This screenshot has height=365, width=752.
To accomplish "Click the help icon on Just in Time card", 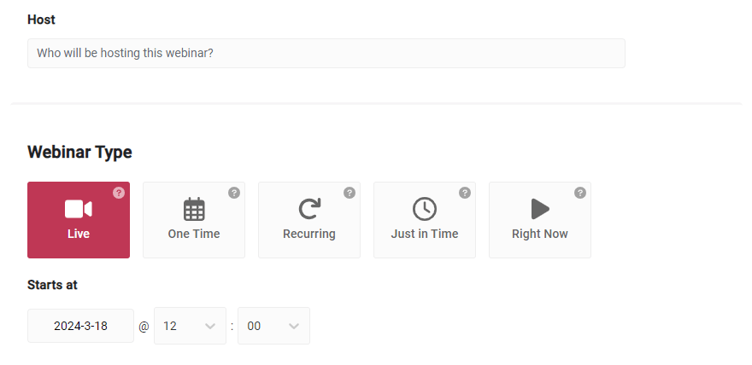I will tap(465, 193).
